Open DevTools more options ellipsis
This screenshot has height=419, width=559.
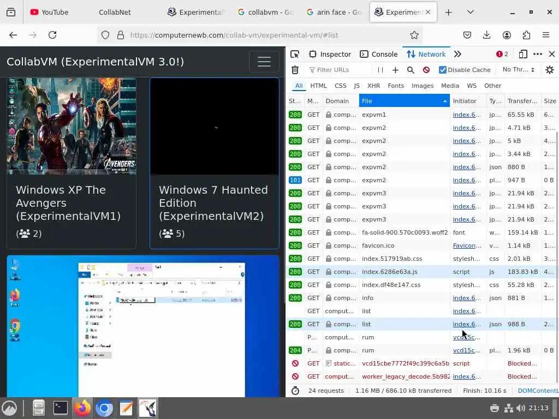click(x=537, y=54)
